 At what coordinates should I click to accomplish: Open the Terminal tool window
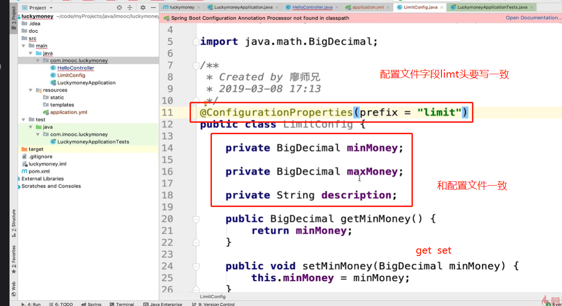point(122,304)
